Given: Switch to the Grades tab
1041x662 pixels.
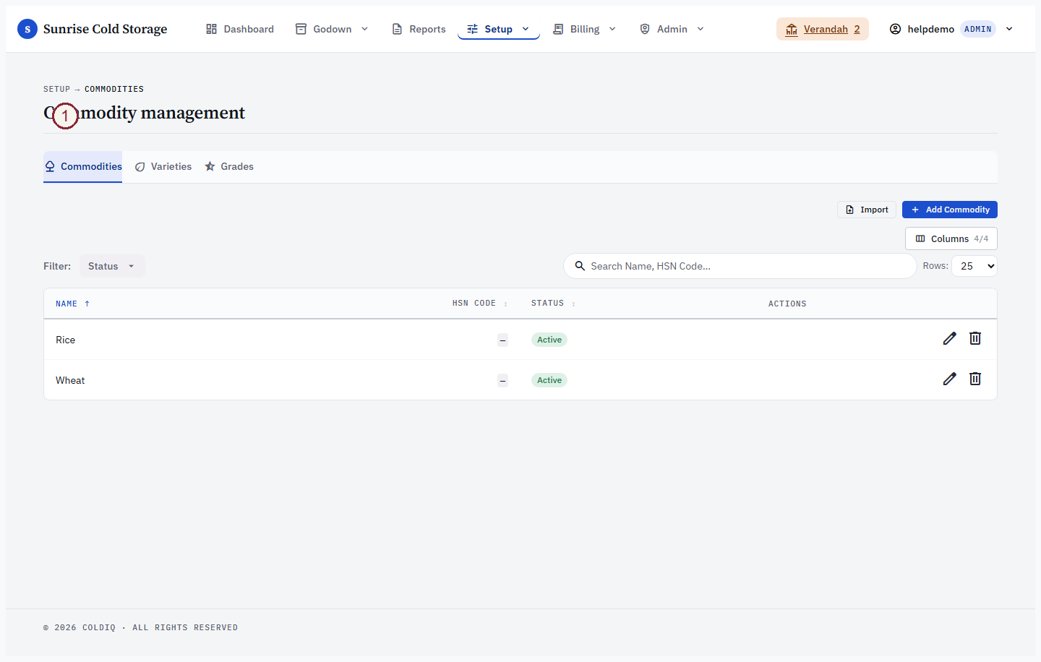Looking at the screenshot, I should [x=229, y=166].
